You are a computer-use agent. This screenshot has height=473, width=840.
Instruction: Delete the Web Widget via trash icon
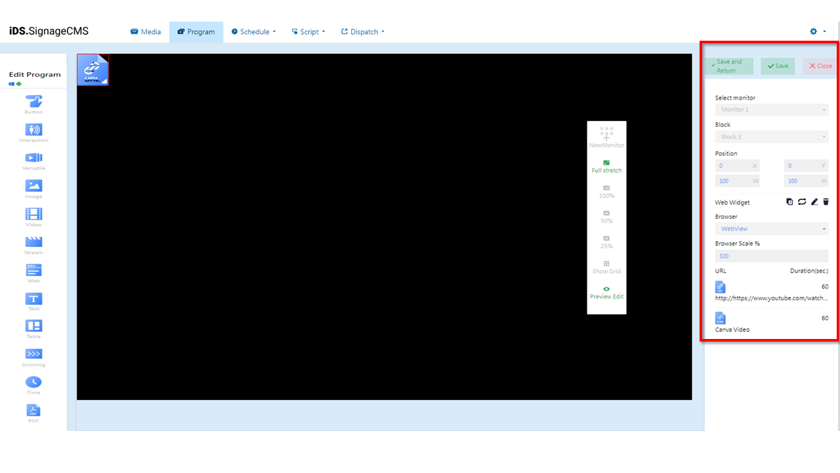(x=826, y=202)
